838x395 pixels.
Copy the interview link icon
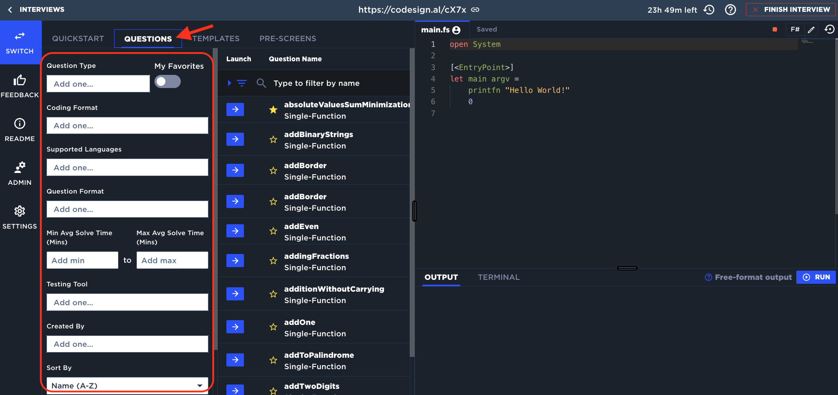pyautogui.click(x=475, y=10)
